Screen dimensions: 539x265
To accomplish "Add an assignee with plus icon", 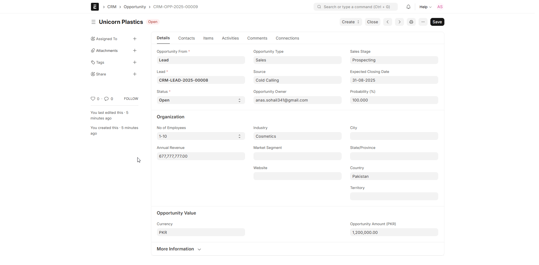I will click(x=135, y=39).
